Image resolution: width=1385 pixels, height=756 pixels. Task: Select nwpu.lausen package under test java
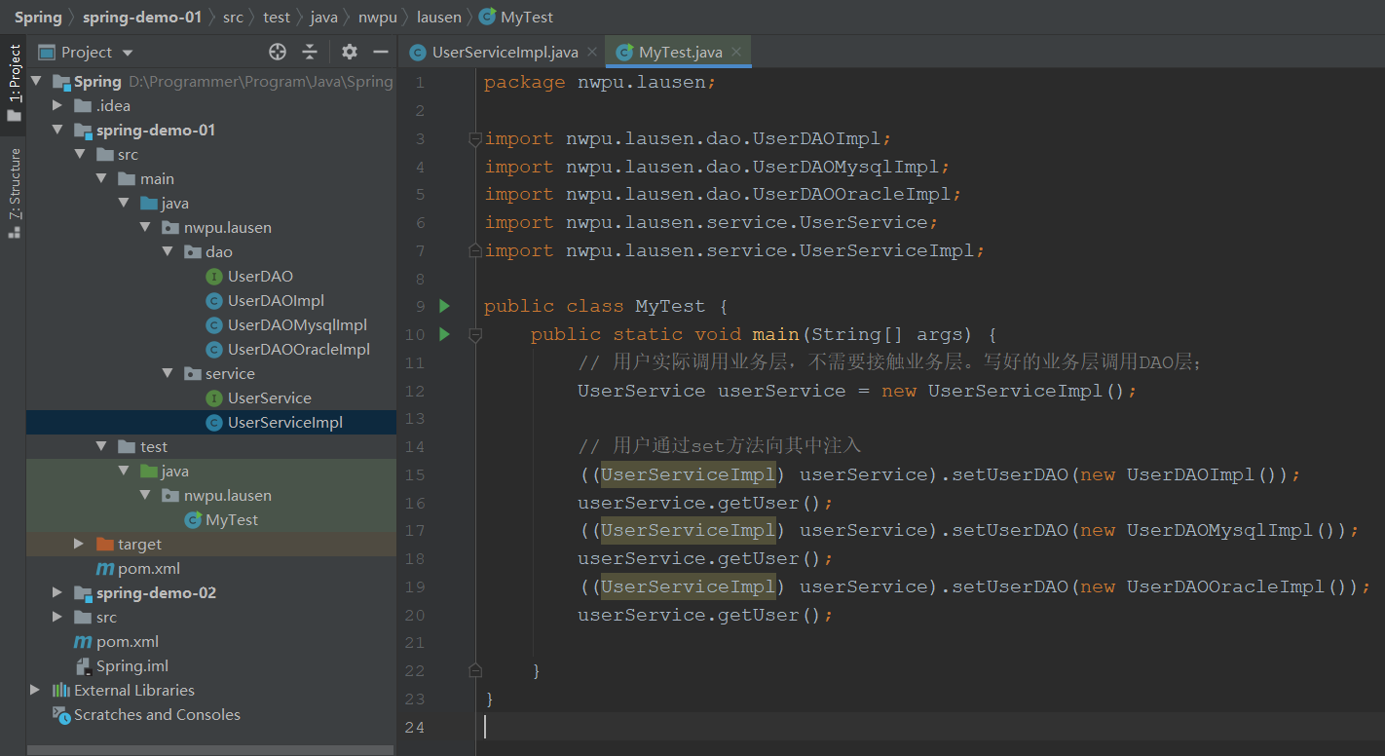[x=228, y=495]
